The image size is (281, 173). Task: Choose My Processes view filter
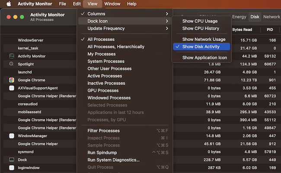pyautogui.click(x=125, y=54)
